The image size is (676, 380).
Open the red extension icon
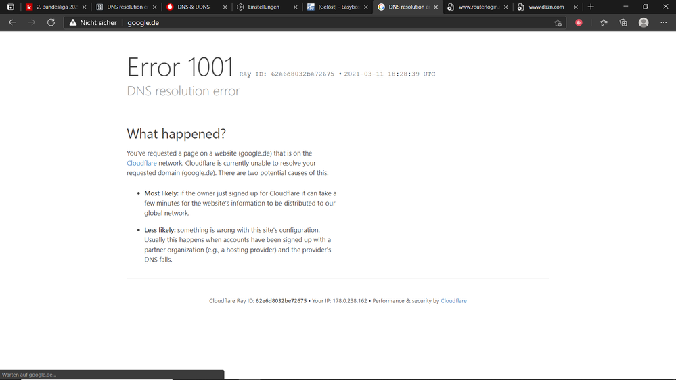[x=579, y=22]
